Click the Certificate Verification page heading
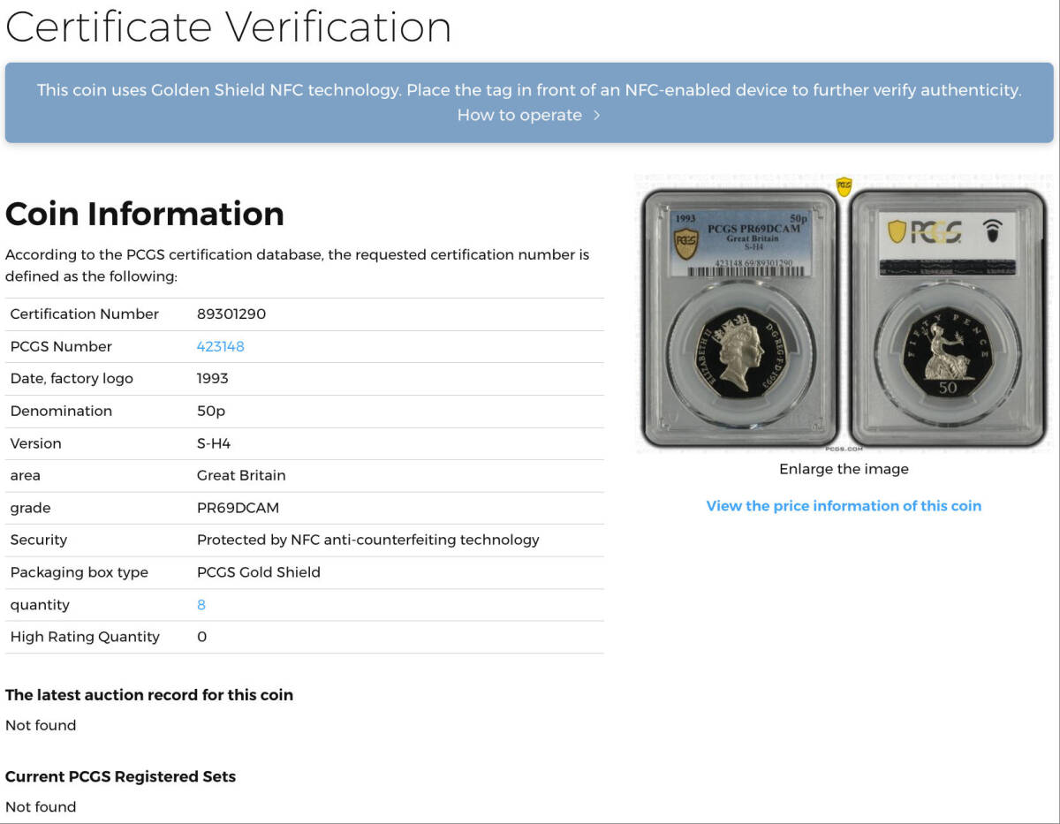Image resolution: width=1060 pixels, height=824 pixels. 229,26
